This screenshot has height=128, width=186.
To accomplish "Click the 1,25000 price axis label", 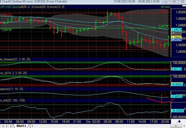I will coord(181,19).
